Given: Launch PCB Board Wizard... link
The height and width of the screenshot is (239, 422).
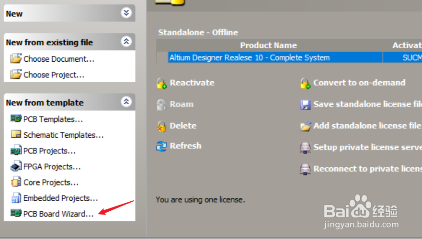Looking at the screenshot, I should 58,214.
